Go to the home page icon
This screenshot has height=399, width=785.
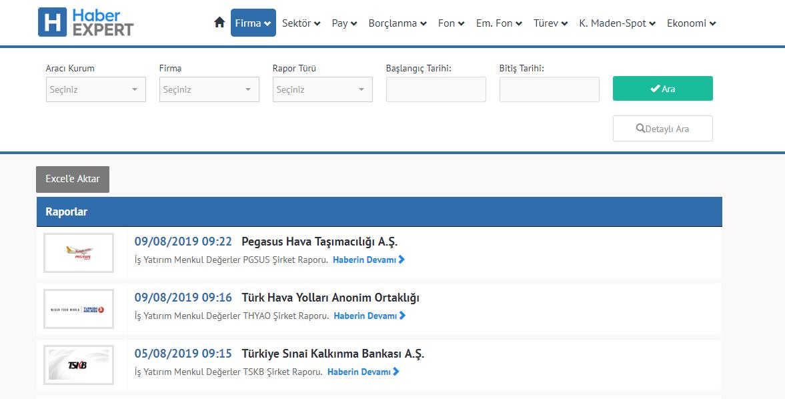click(219, 23)
